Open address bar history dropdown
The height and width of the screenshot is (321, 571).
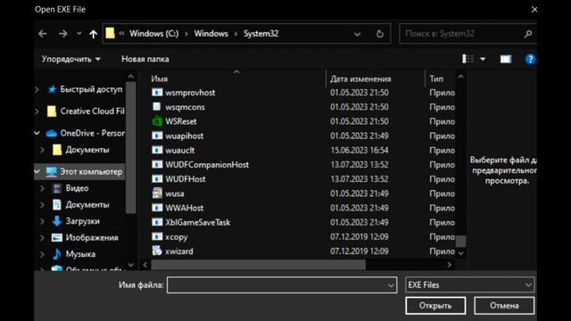(x=357, y=34)
